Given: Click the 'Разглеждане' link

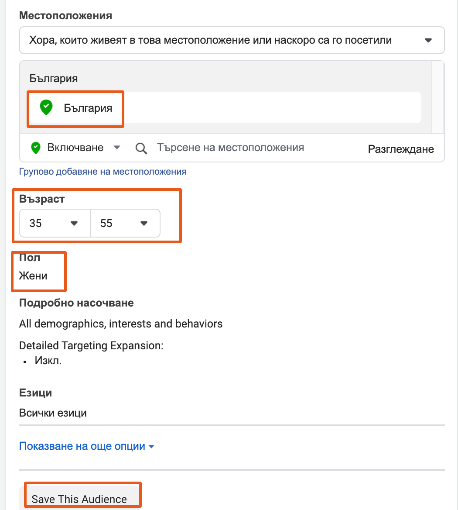Looking at the screenshot, I should 400,149.
